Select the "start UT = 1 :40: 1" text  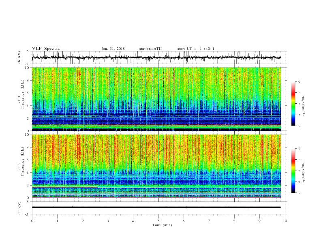[x=196, y=49]
